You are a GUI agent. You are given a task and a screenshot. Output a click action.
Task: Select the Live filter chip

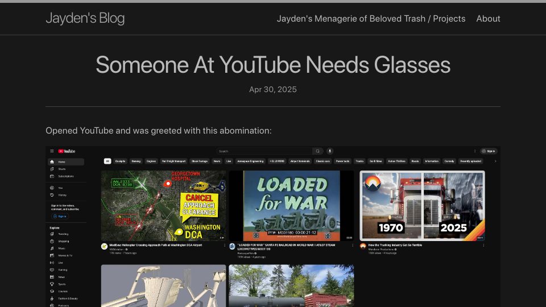229,161
